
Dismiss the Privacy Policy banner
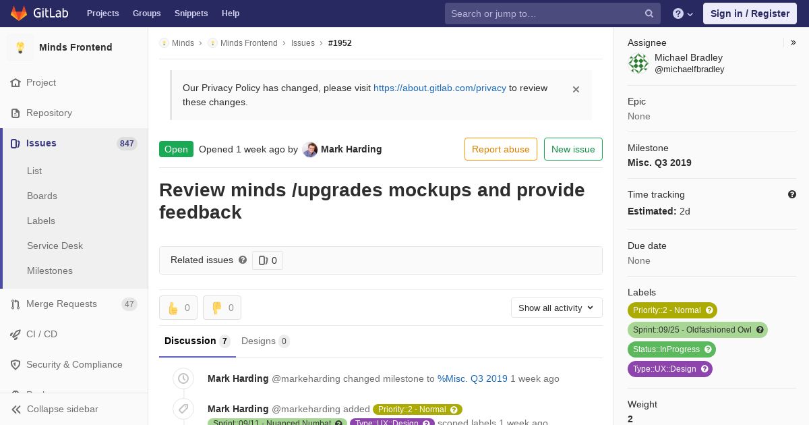point(576,89)
